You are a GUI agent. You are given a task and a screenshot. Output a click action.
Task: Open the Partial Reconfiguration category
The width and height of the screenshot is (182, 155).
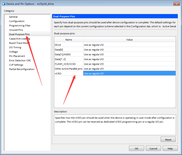point(22,69)
